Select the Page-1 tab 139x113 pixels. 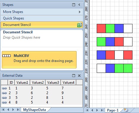pos(113,110)
